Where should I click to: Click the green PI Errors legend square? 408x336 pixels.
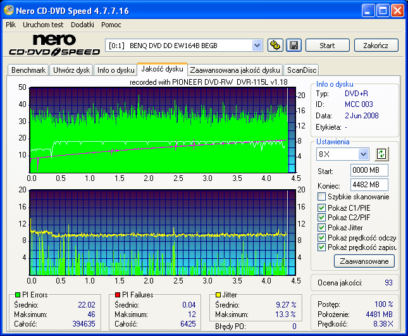18,295
